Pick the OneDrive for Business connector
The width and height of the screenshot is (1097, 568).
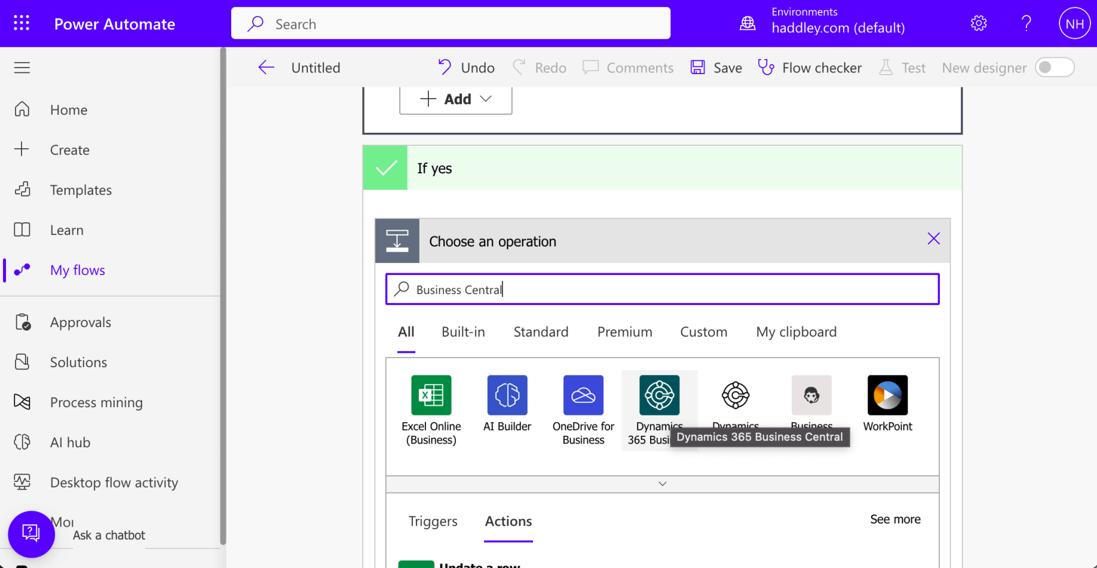tap(583, 395)
